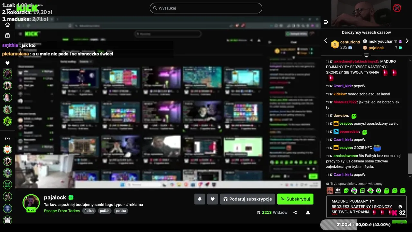
Task: Open the Browse icon below Home in sidebar
Action: pos(7,35)
